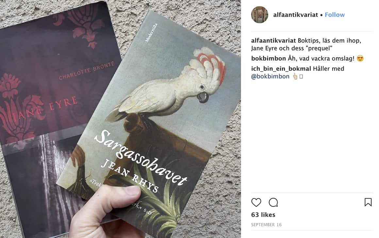Open alfaantikvariat username in the post header

pos(296,15)
